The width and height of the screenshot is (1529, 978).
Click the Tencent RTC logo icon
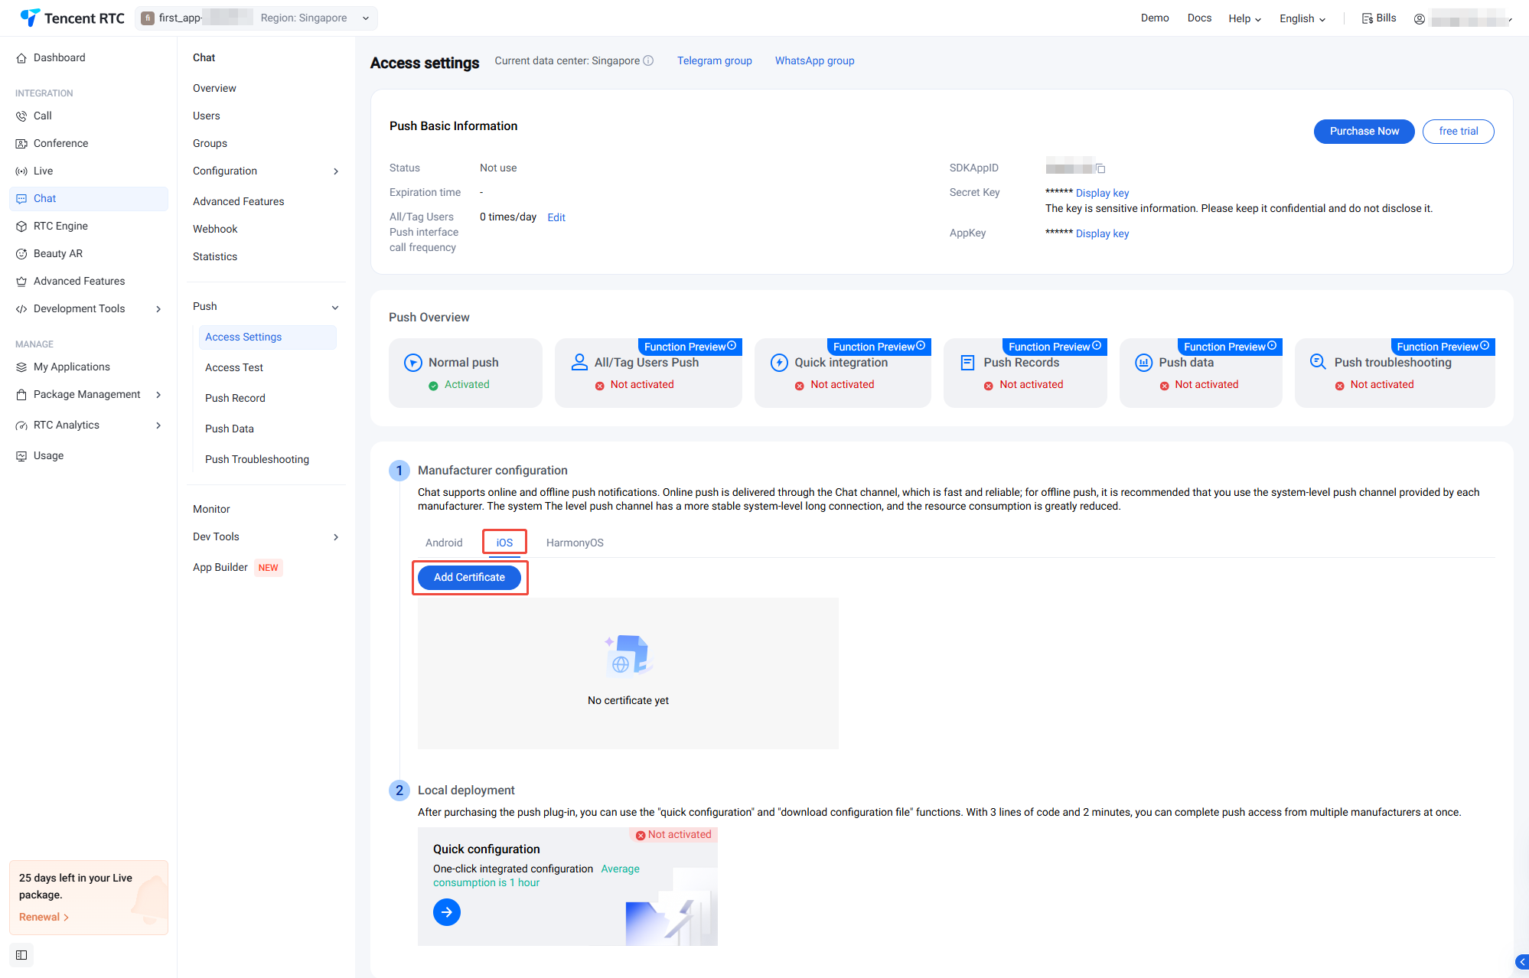(x=30, y=18)
